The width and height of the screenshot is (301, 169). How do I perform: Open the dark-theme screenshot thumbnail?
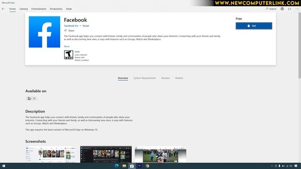pos(106,154)
